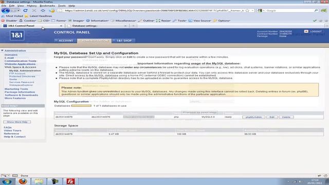
Task: Open Help & Contact link
Action: [15, 137]
